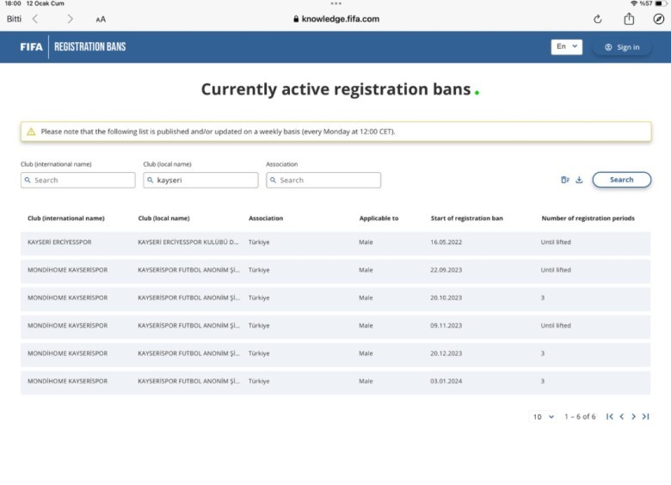Open the AA reader text options
Viewport: 671px width, 485px height.
(x=101, y=19)
